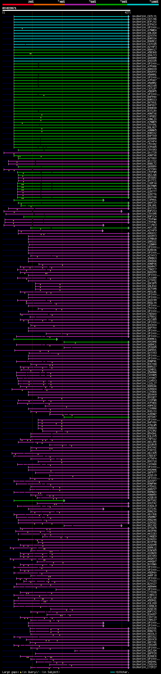The image size is (161, 674).
Task: Select the UniRef100_A5B9P5 label
Action: coord(144,92)
